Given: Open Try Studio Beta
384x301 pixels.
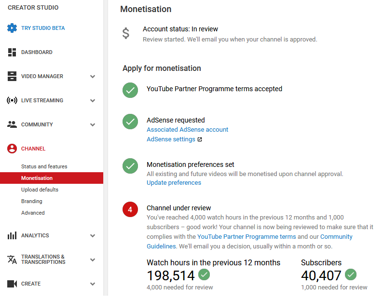Looking at the screenshot, I should (43, 28).
